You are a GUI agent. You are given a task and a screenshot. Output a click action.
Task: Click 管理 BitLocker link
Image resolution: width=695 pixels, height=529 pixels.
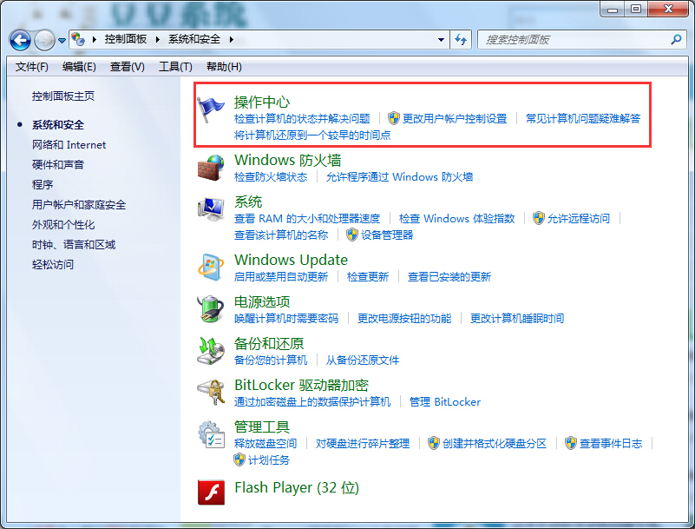click(444, 402)
